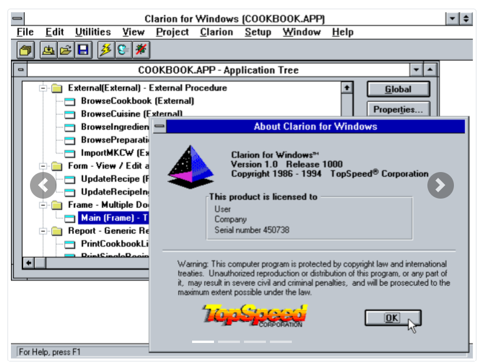The height and width of the screenshot is (362, 477).
Task: Click the crossed-out bug debug icon
Action: pos(141,50)
